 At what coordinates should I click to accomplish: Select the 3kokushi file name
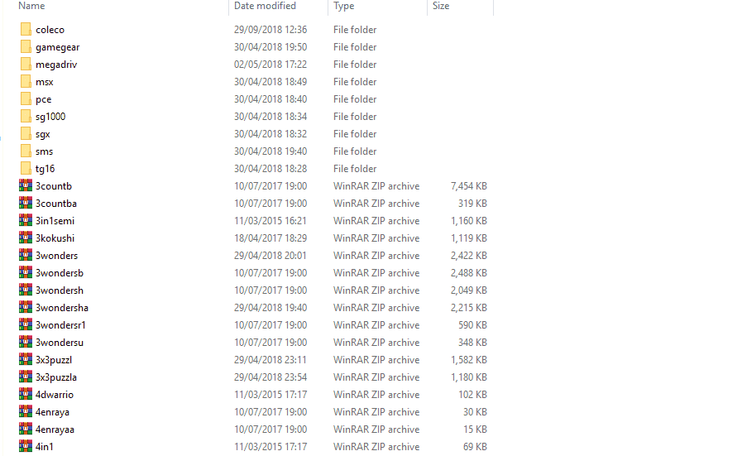pyautogui.click(x=55, y=238)
